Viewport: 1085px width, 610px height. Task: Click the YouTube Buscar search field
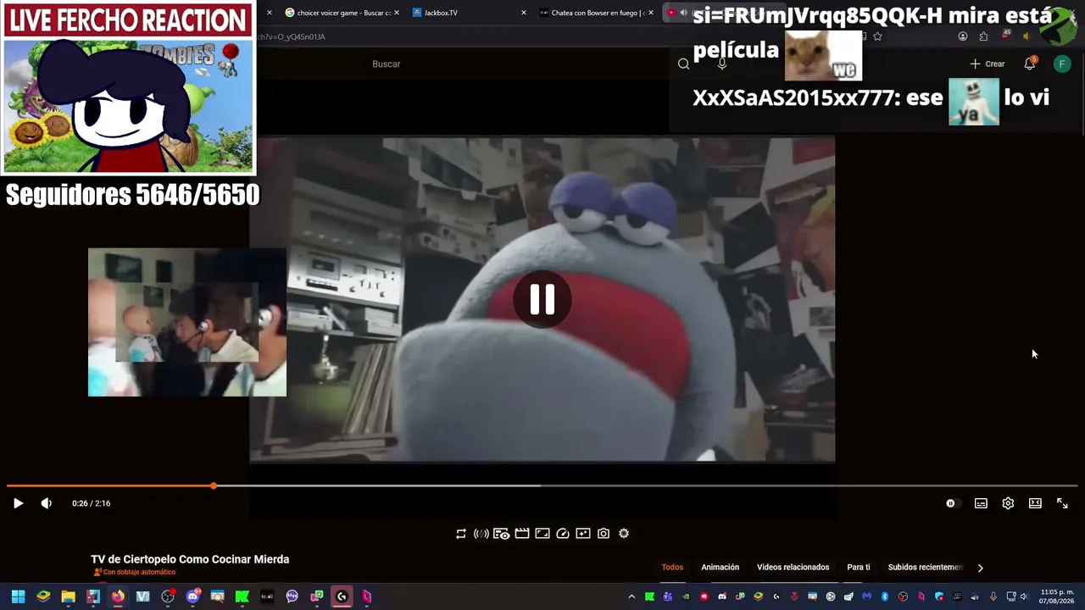coord(517,64)
